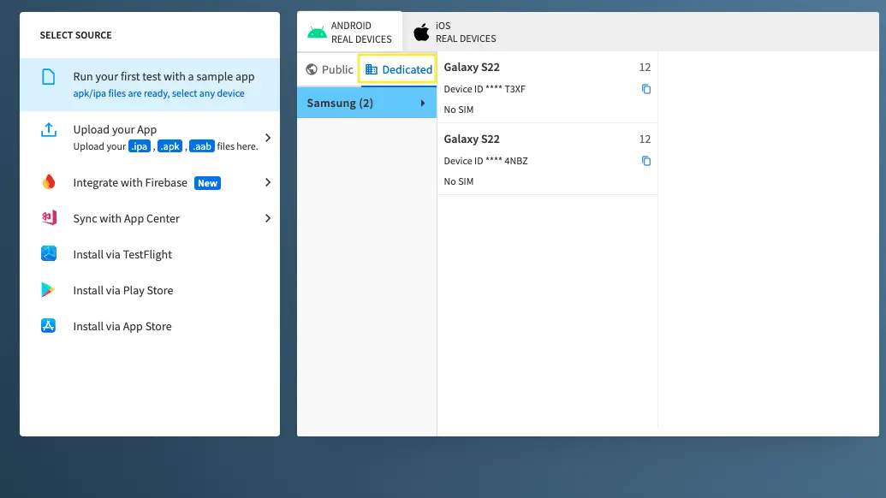Expand Sync with App Center chevron
The width and height of the screenshot is (886, 498).
(268, 218)
